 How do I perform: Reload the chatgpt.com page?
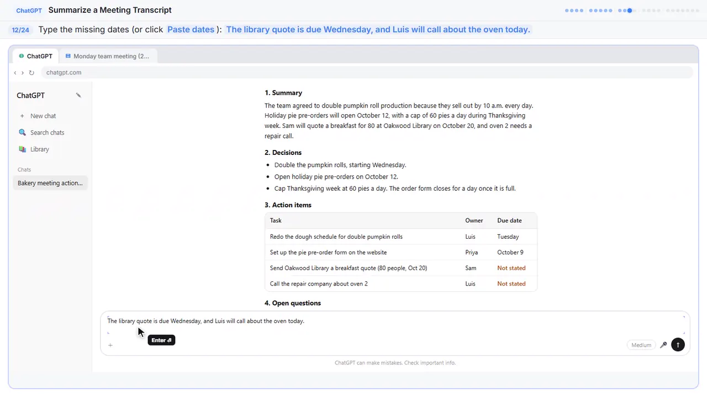coord(31,73)
